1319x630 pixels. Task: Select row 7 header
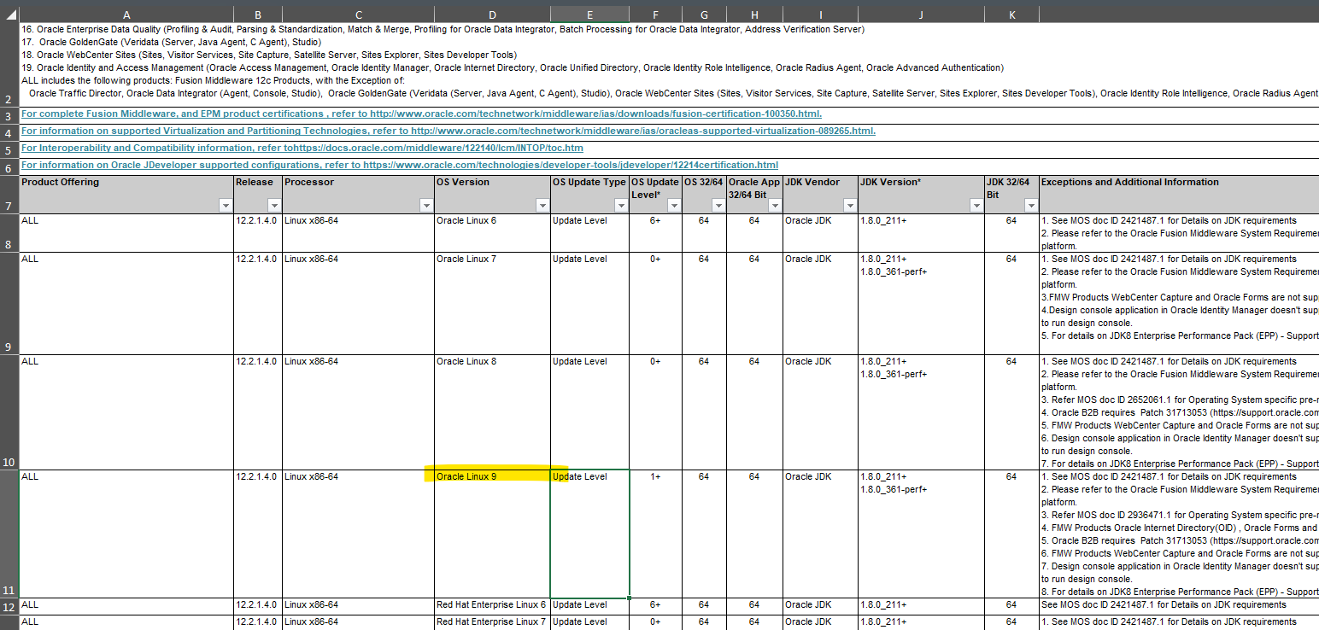click(9, 194)
